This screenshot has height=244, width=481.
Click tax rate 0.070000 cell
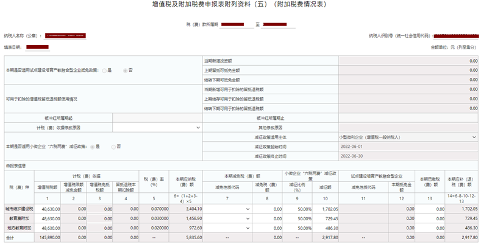coord(154,209)
